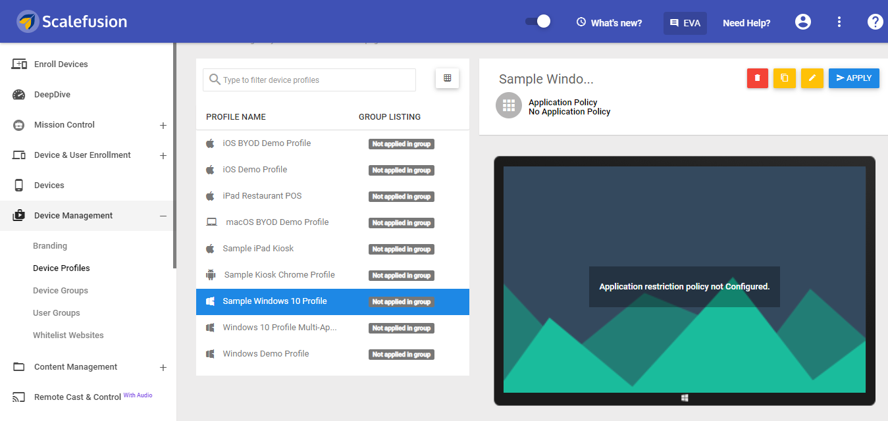Click the DeepDive gauge icon

coord(19,94)
